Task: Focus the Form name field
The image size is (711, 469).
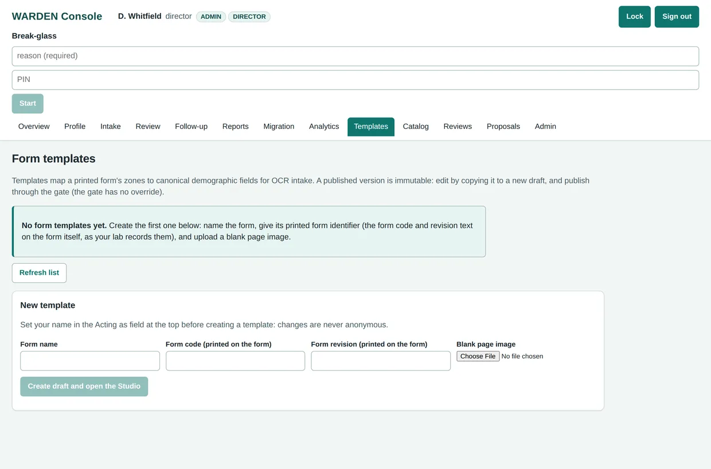Action: coord(90,361)
